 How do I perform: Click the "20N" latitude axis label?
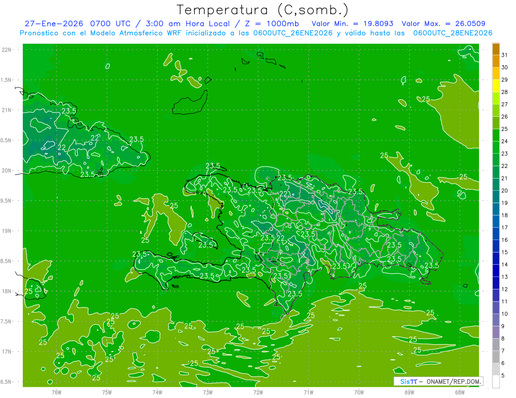[6, 170]
